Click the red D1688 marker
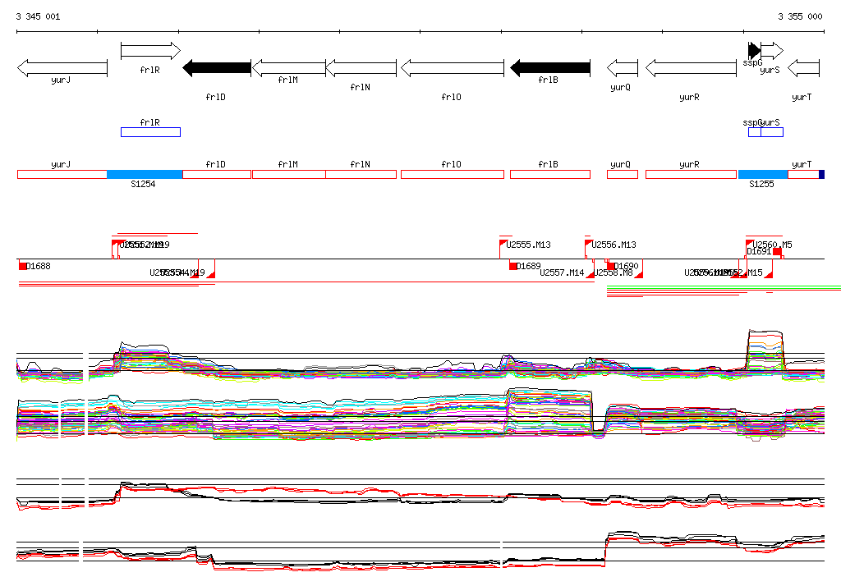Image resolution: width=841 pixels, height=586 pixels. pos(23,266)
